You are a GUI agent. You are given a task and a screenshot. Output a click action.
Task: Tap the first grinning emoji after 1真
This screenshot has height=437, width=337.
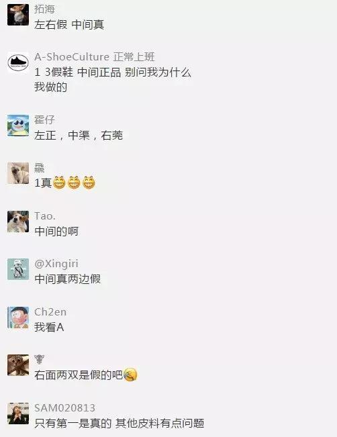click(59, 183)
